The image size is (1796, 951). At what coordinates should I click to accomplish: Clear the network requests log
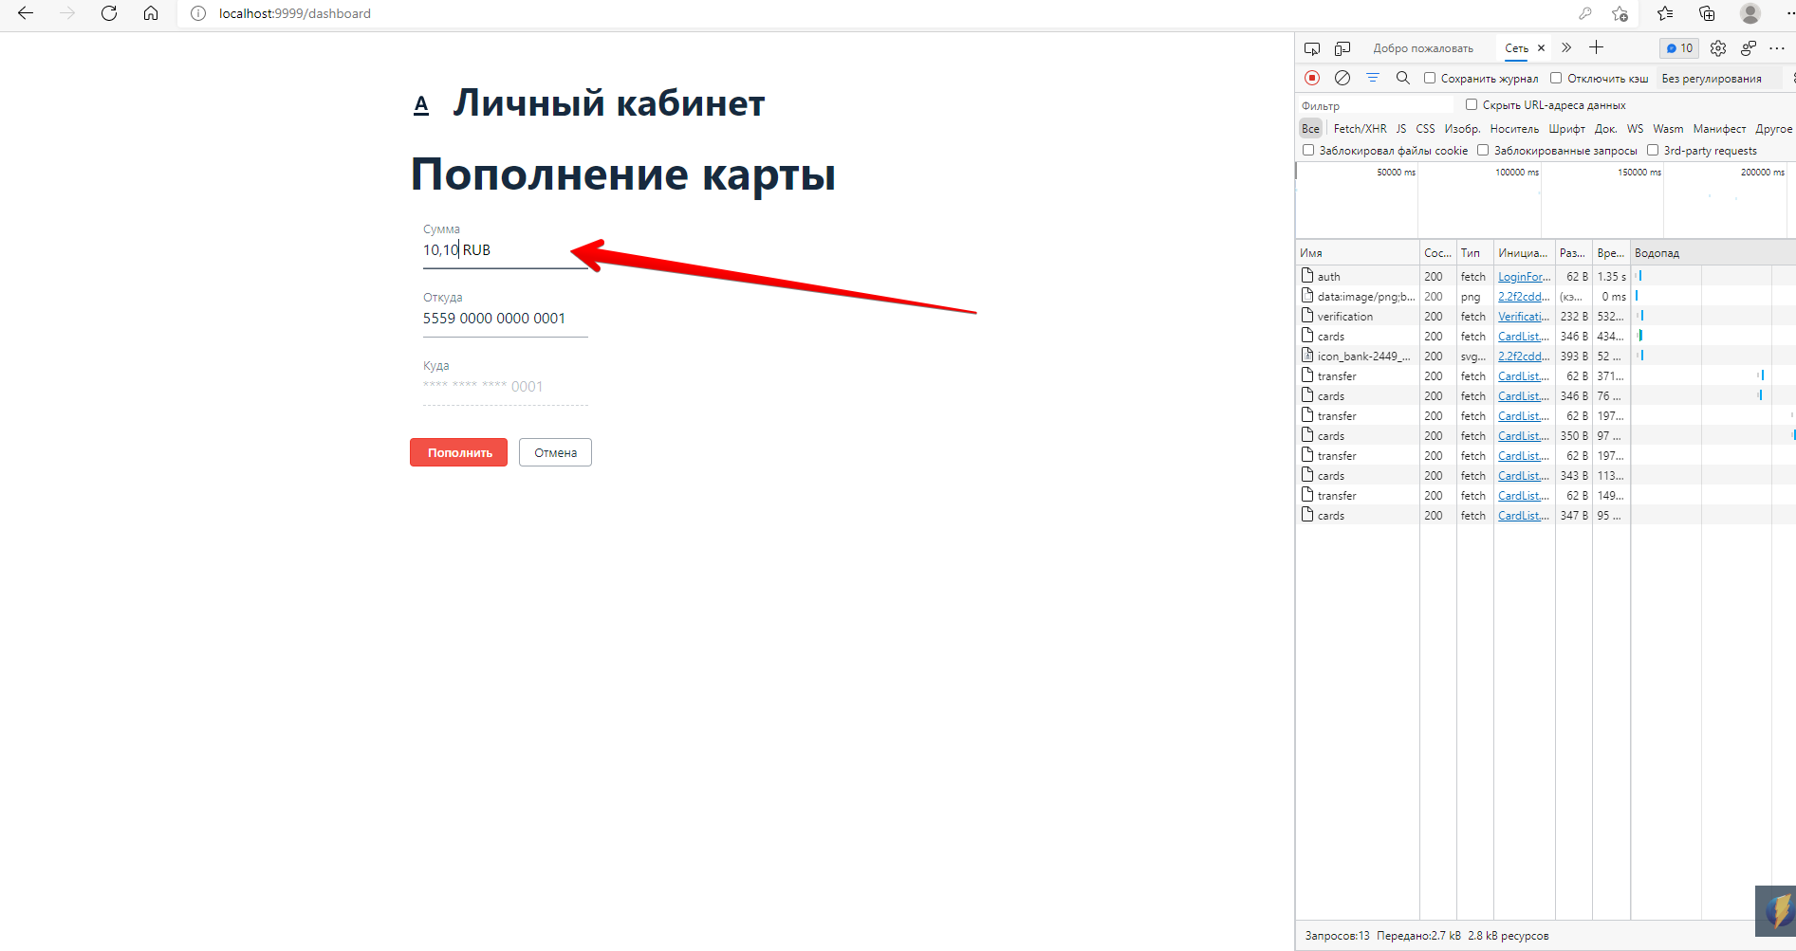point(1342,78)
